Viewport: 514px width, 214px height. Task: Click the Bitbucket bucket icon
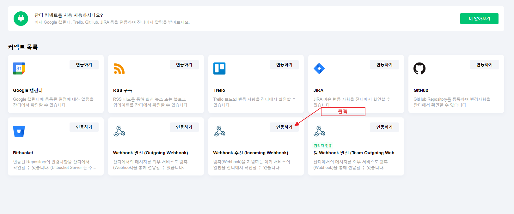tap(19, 131)
